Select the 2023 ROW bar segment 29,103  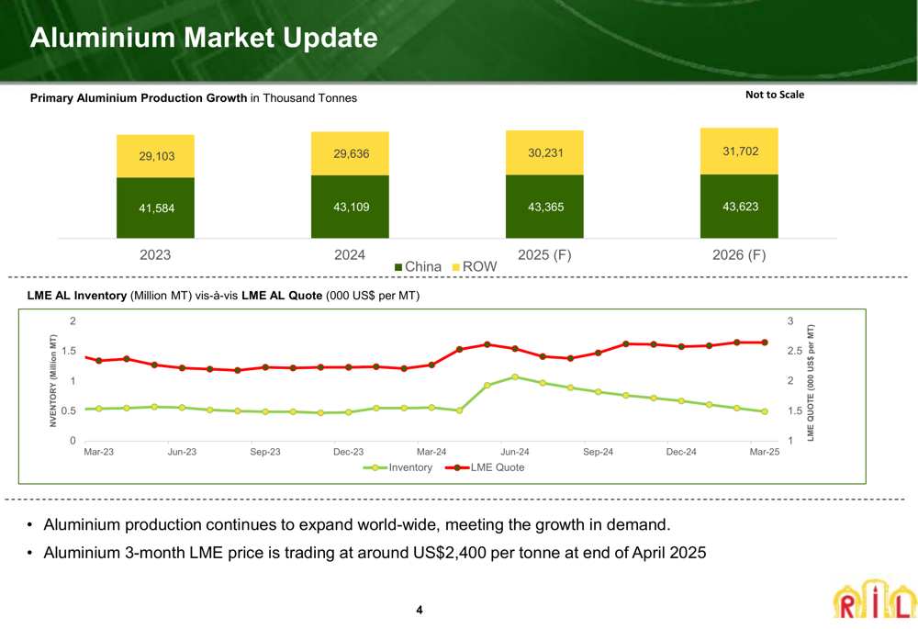[156, 156]
